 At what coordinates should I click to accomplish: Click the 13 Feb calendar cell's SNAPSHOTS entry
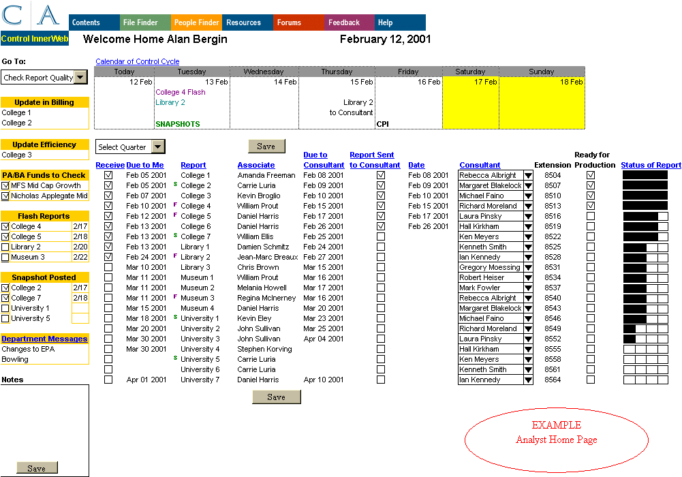178,124
